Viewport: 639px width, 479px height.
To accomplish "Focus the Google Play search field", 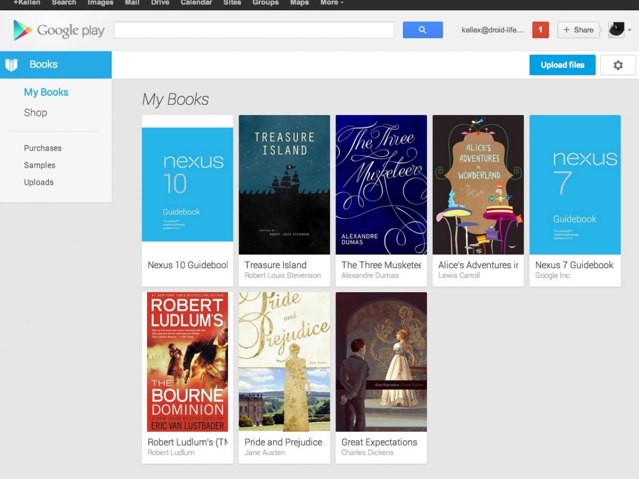I will [254, 30].
